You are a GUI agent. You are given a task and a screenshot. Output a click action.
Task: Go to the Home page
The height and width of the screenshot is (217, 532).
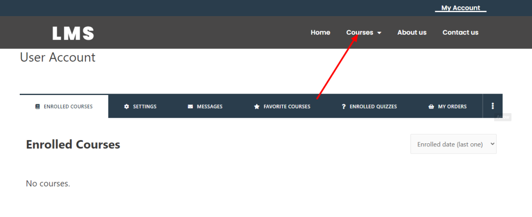[x=320, y=32]
